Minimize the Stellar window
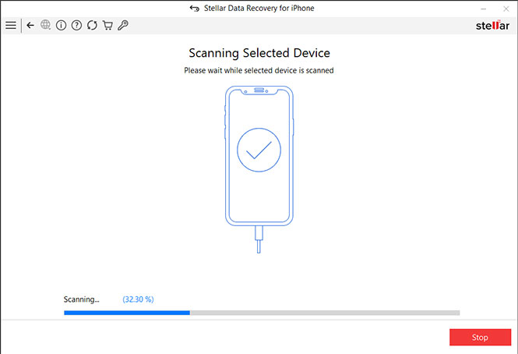This screenshot has height=354, width=518. click(x=483, y=9)
